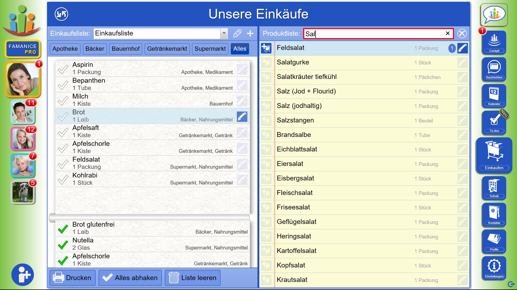The height and width of the screenshot is (290, 517).
Task: Select the dog profile thumbnail
Action: click(23, 192)
